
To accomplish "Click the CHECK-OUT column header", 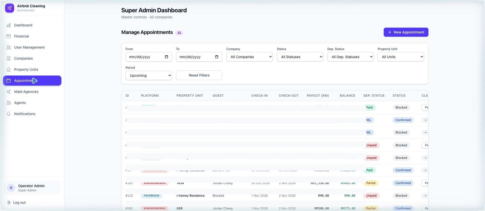I will [x=289, y=96].
